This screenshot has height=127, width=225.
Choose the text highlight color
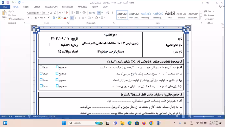pyautogui.click(x=59, y=18)
